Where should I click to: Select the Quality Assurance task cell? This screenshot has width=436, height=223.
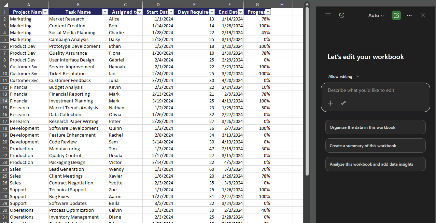(x=78, y=53)
